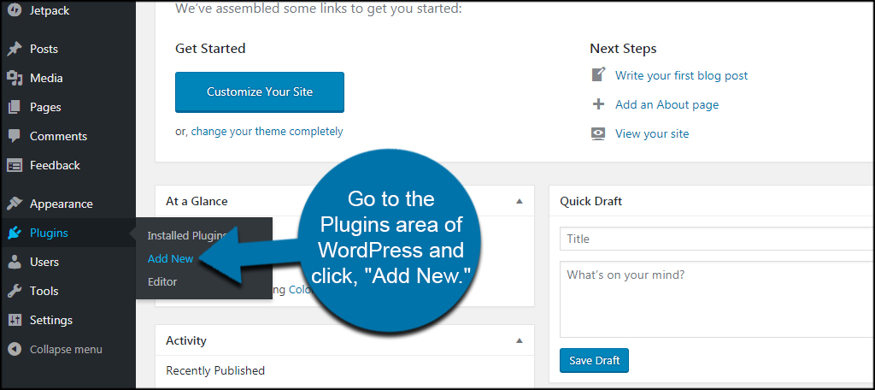Viewport: 875px width, 390px height.
Task: Follow the View your site link
Action: click(x=652, y=133)
